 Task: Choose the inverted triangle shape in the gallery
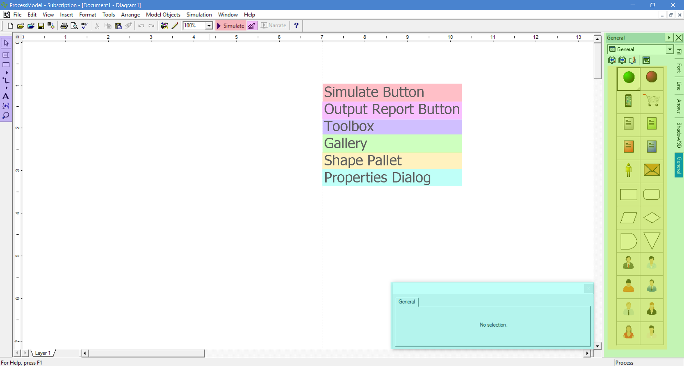pos(652,241)
